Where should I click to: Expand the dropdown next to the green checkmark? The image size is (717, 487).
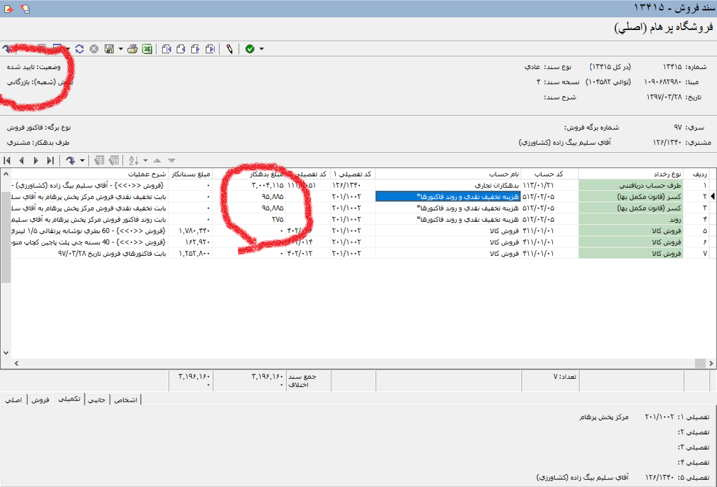point(262,49)
